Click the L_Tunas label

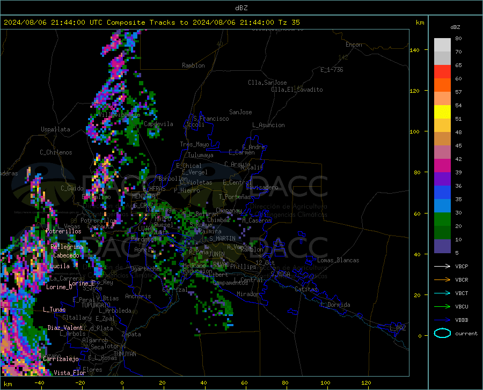pos(54,310)
